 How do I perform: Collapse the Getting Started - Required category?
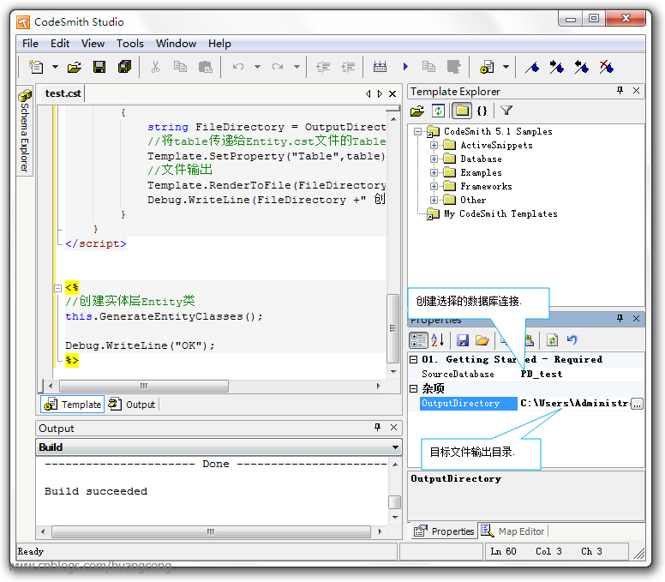pyautogui.click(x=414, y=360)
